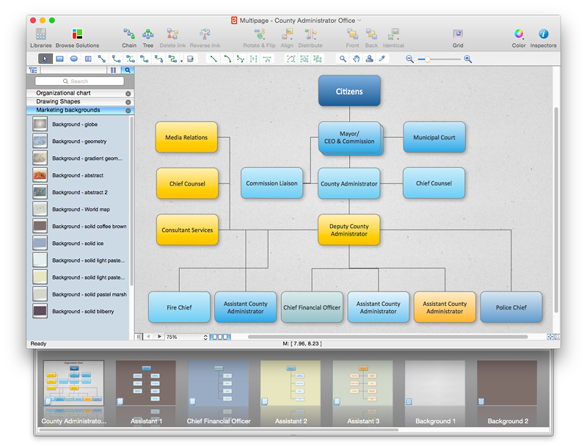Switch library to tree list view
Image resolution: width=587 pixels, height=446 pixels.
(33, 70)
